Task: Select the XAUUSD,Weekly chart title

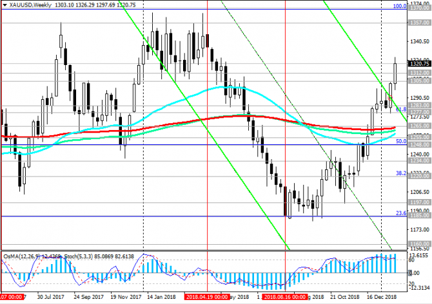Action: point(30,5)
